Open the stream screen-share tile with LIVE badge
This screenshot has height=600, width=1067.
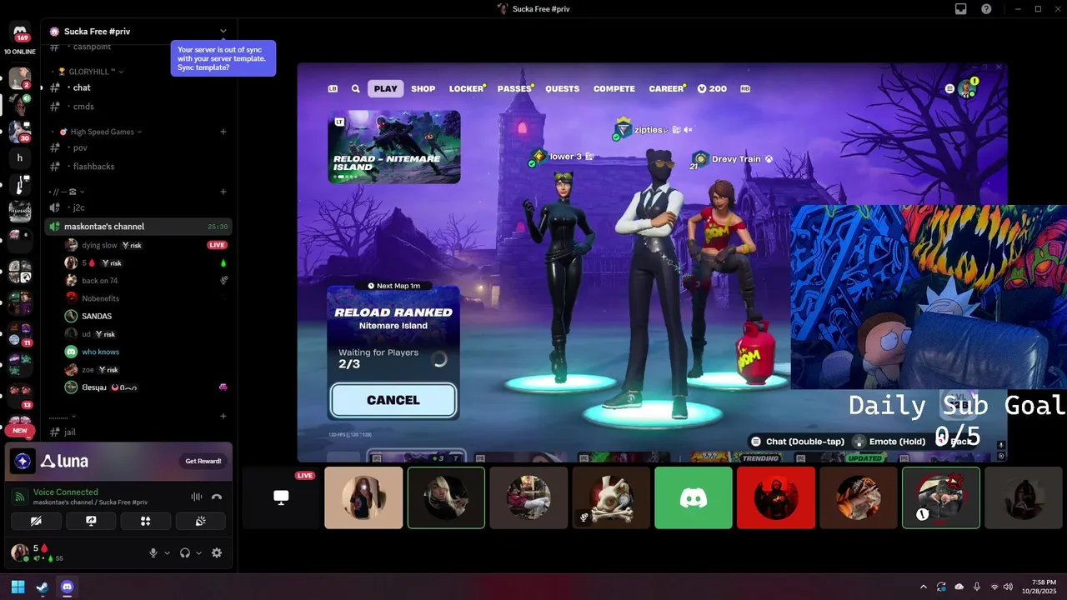281,497
